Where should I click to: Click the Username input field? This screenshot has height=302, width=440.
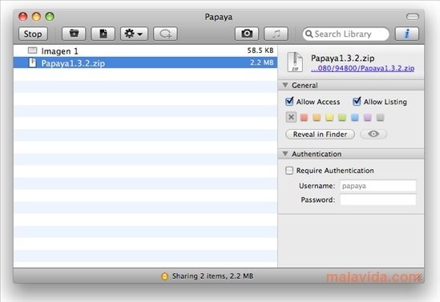click(378, 186)
